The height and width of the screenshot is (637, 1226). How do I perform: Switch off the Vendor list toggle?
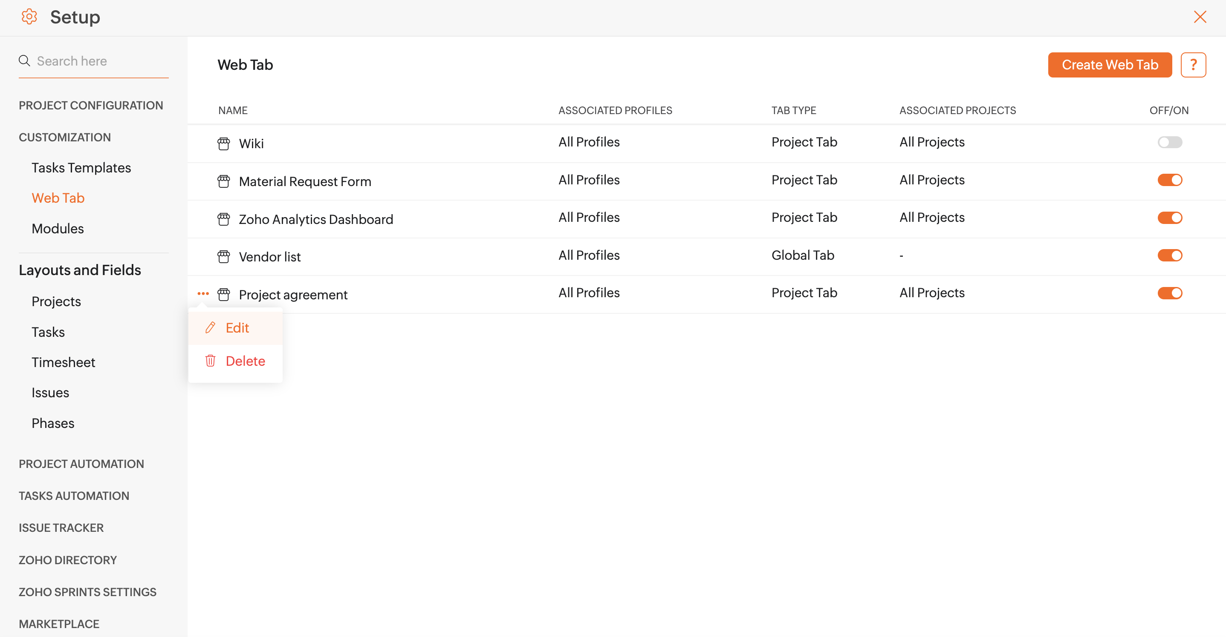pos(1170,255)
